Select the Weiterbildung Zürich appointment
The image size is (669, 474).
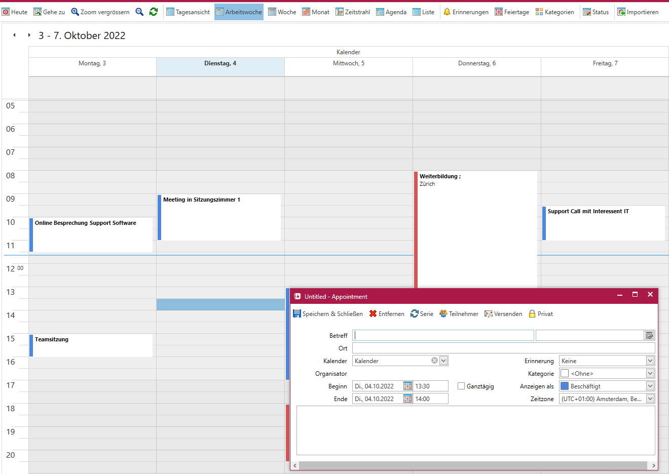click(x=476, y=229)
